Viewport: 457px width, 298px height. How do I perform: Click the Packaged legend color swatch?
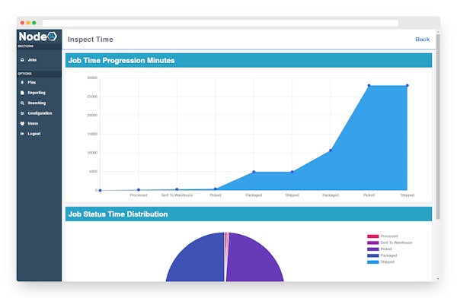coord(372,255)
